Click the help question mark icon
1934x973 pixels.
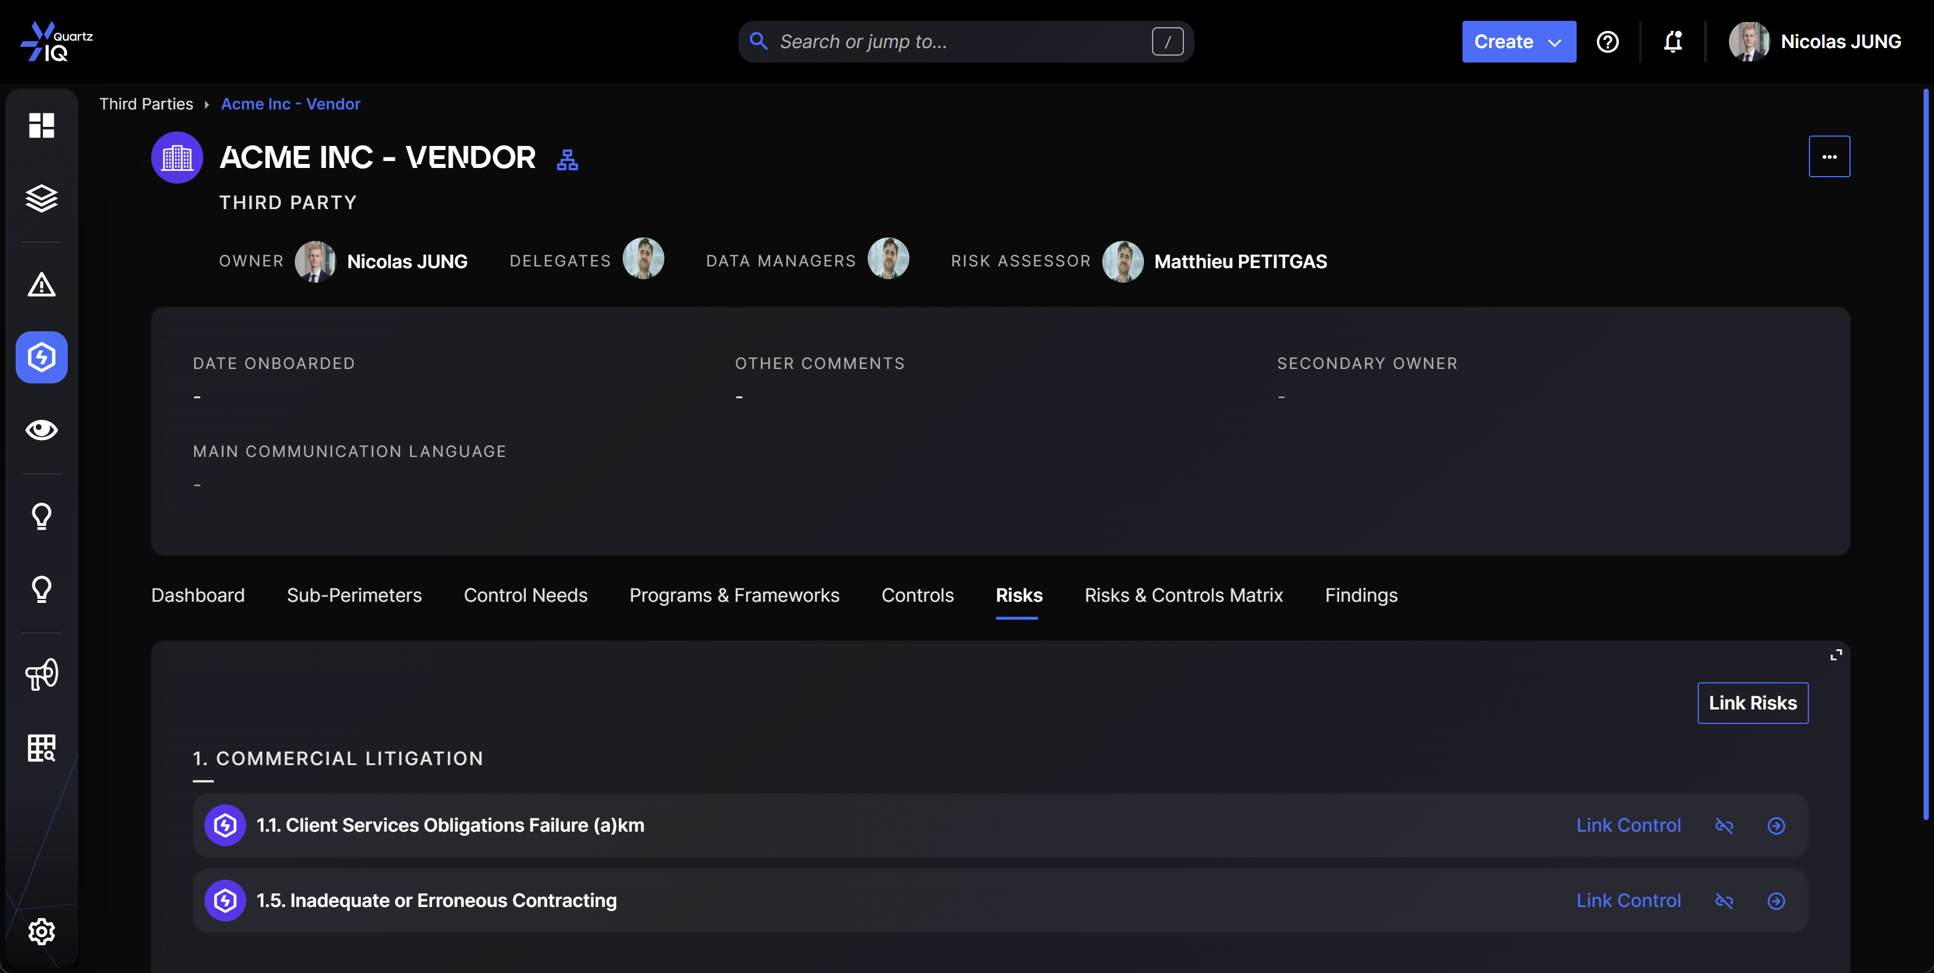[1607, 41]
